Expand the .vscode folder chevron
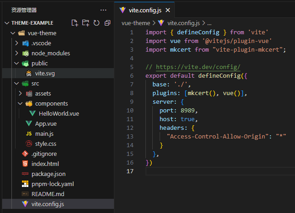The width and height of the screenshot is (295, 213). pyautogui.click(x=16, y=43)
